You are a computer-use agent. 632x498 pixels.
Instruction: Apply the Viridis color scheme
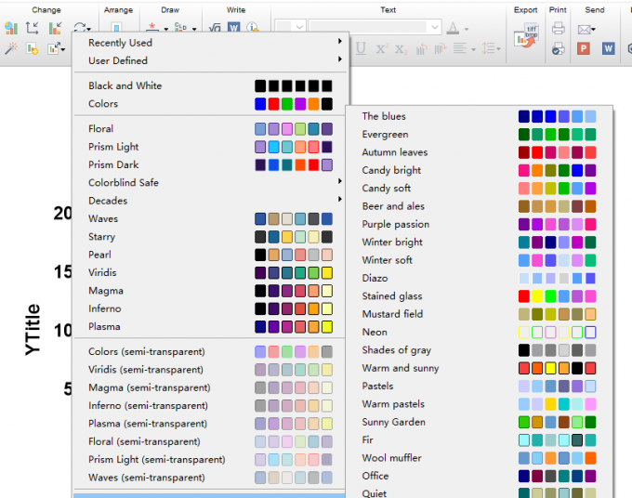[x=210, y=272]
